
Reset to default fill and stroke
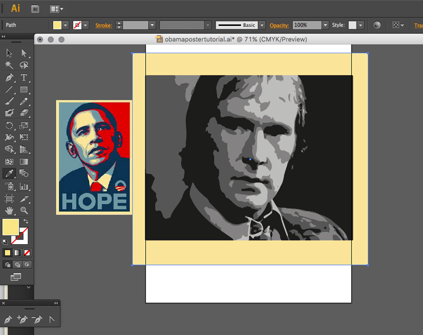(5, 241)
